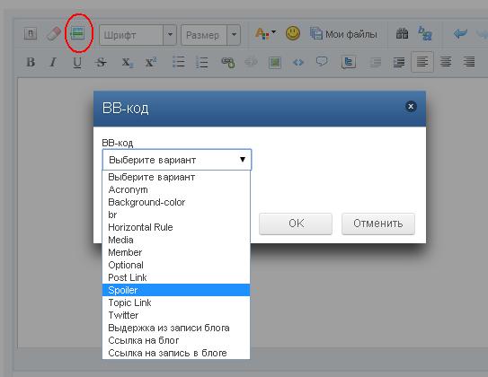Image resolution: width=488 pixels, height=377 pixels.
Task: Open the Размер size dropdown
Action: pyautogui.click(x=210, y=35)
